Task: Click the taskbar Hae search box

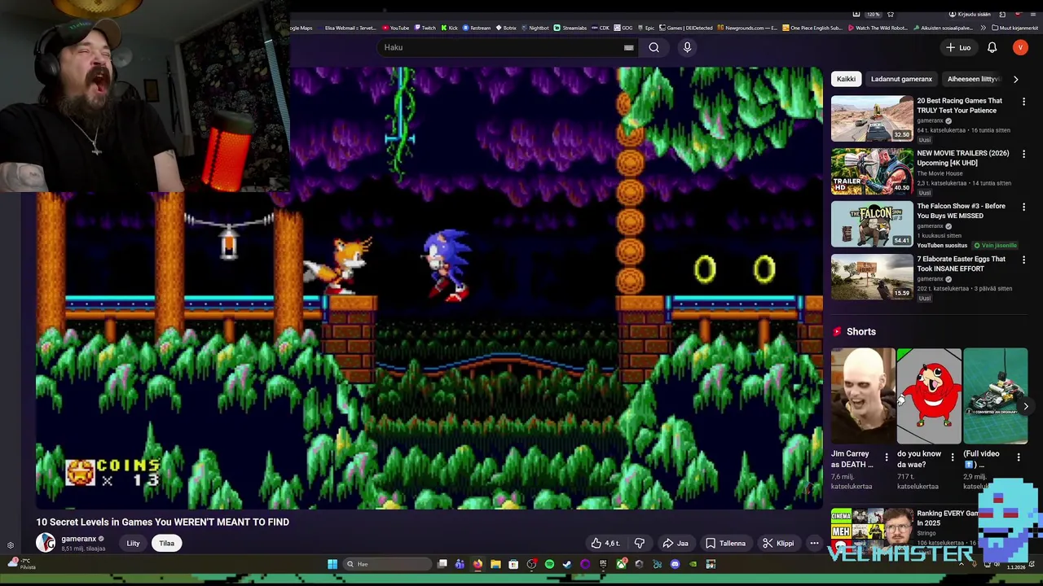Action: (x=388, y=564)
